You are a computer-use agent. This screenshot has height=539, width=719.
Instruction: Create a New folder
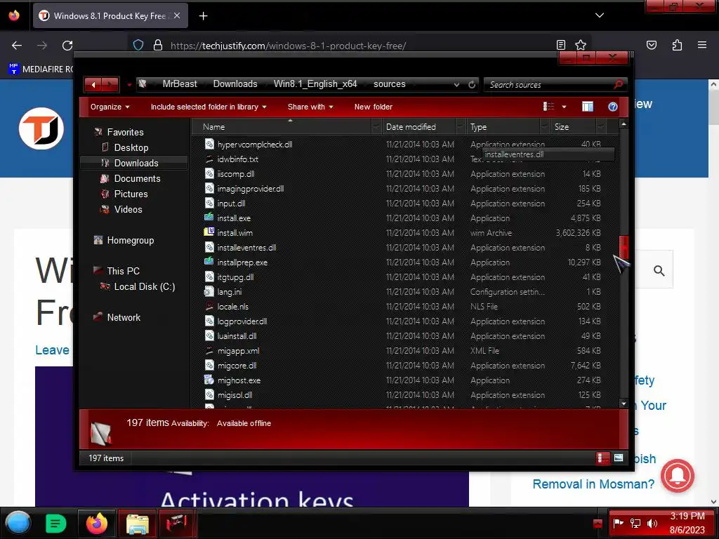coord(374,107)
